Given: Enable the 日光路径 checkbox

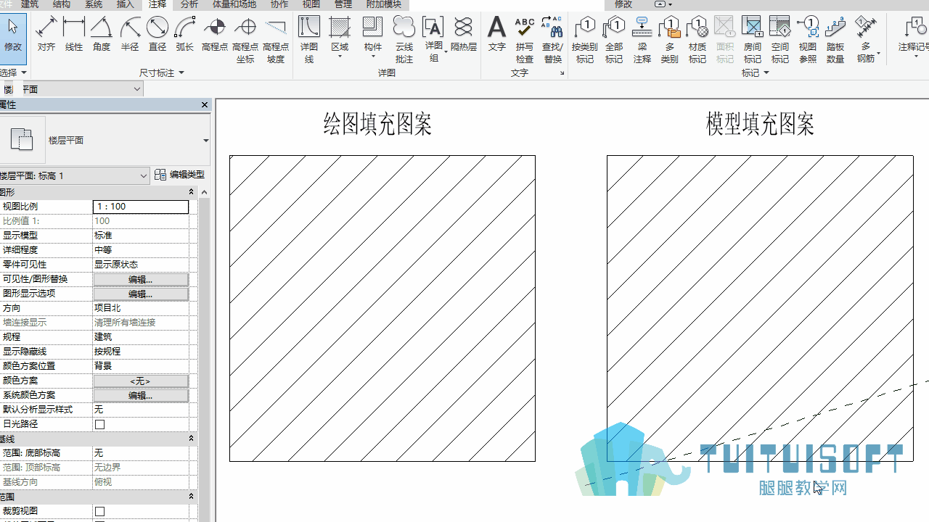Looking at the screenshot, I should point(100,424).
